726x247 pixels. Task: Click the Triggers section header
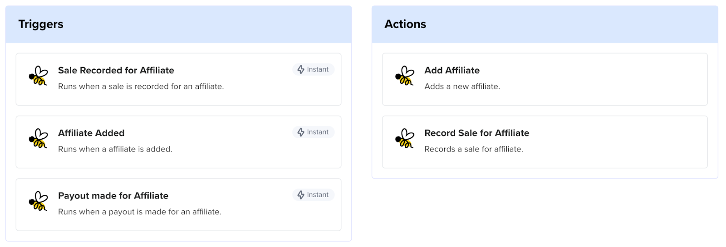pos(41,24)
